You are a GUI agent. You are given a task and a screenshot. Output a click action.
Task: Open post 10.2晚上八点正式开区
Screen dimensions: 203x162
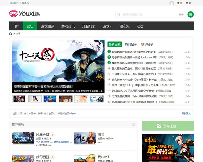coord(133,91)
